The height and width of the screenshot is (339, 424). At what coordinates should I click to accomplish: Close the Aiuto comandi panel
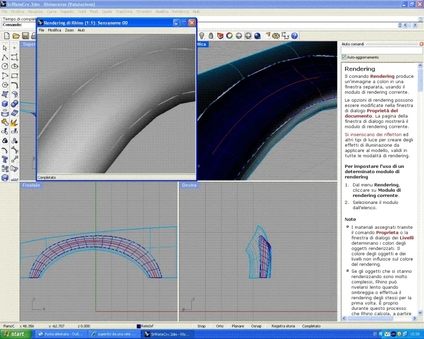coord(421,44)
